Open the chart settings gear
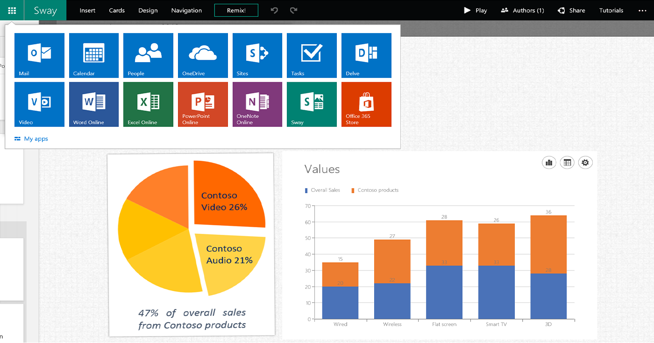 [x=585, y=162]
